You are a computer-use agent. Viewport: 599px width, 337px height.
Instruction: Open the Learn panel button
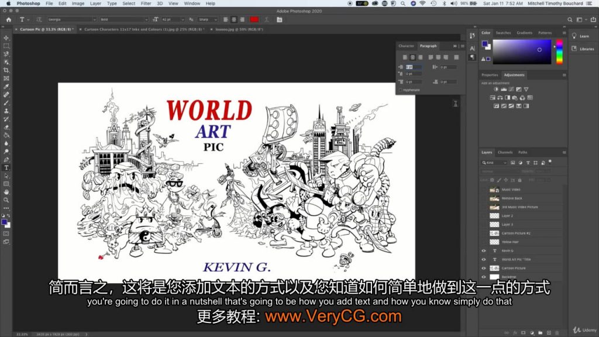580,36
